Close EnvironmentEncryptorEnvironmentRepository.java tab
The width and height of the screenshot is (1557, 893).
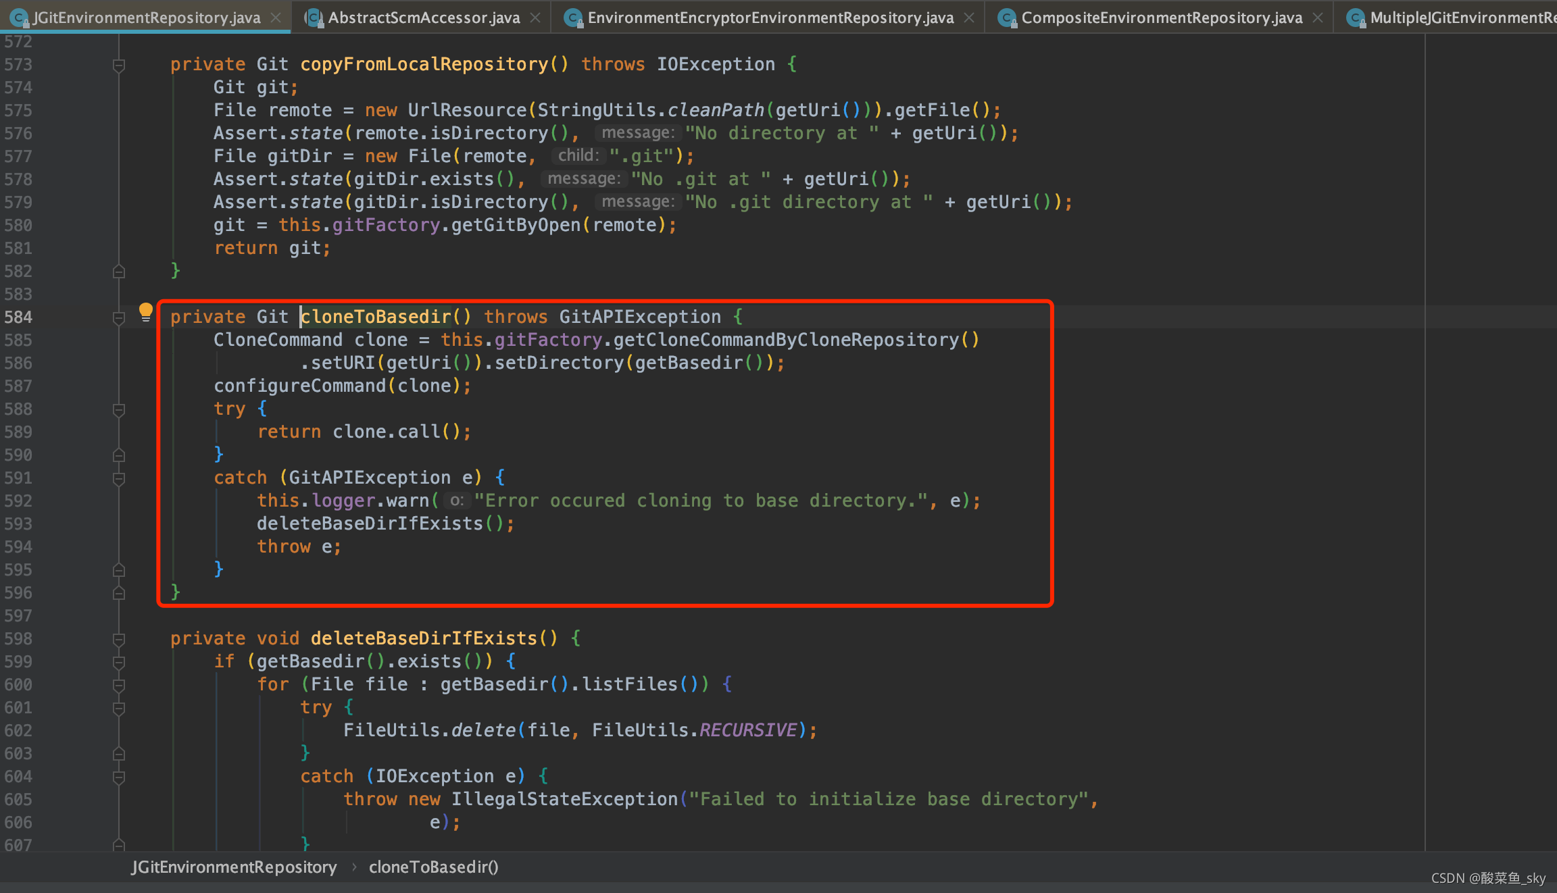[969, 18]
